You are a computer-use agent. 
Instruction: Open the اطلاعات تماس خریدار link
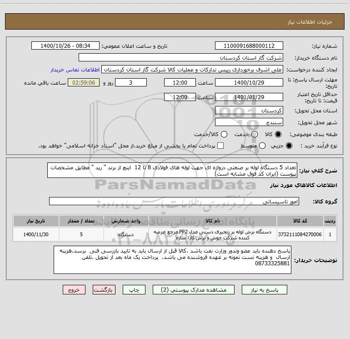(x=75, y=70)
